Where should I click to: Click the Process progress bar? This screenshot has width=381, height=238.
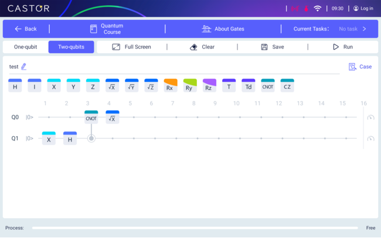coord(195,228)
